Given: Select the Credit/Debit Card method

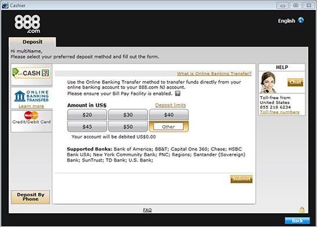Looking at the screenshot, I should pyautogui.click(x=31, y=121).
